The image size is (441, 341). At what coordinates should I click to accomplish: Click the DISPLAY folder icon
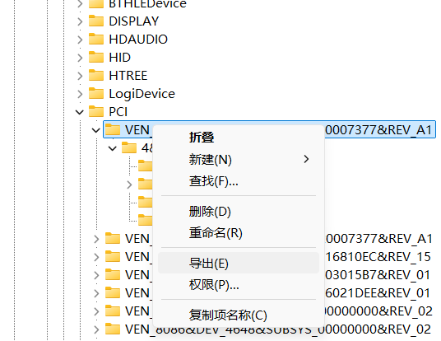pyautogui.click(x=96, y=21)
